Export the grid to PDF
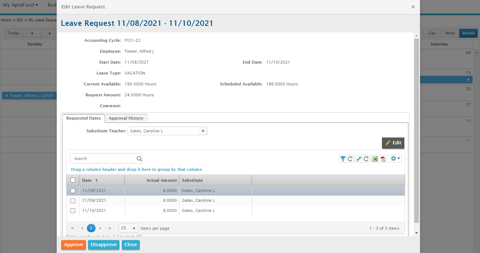 pyautogui.click(x=383, y=159)
